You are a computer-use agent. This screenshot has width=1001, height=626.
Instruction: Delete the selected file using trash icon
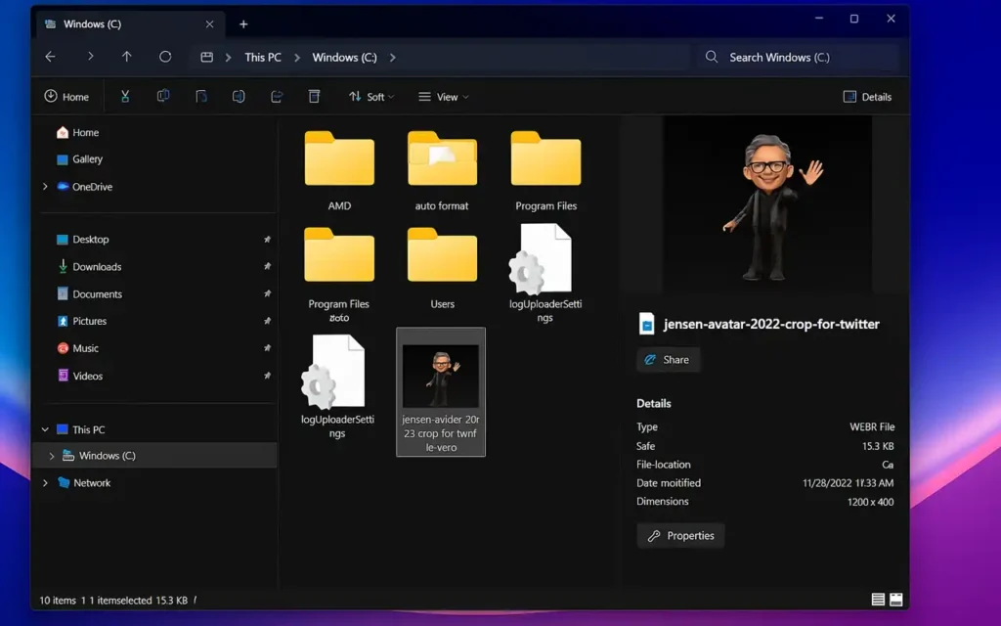point(313,96)
